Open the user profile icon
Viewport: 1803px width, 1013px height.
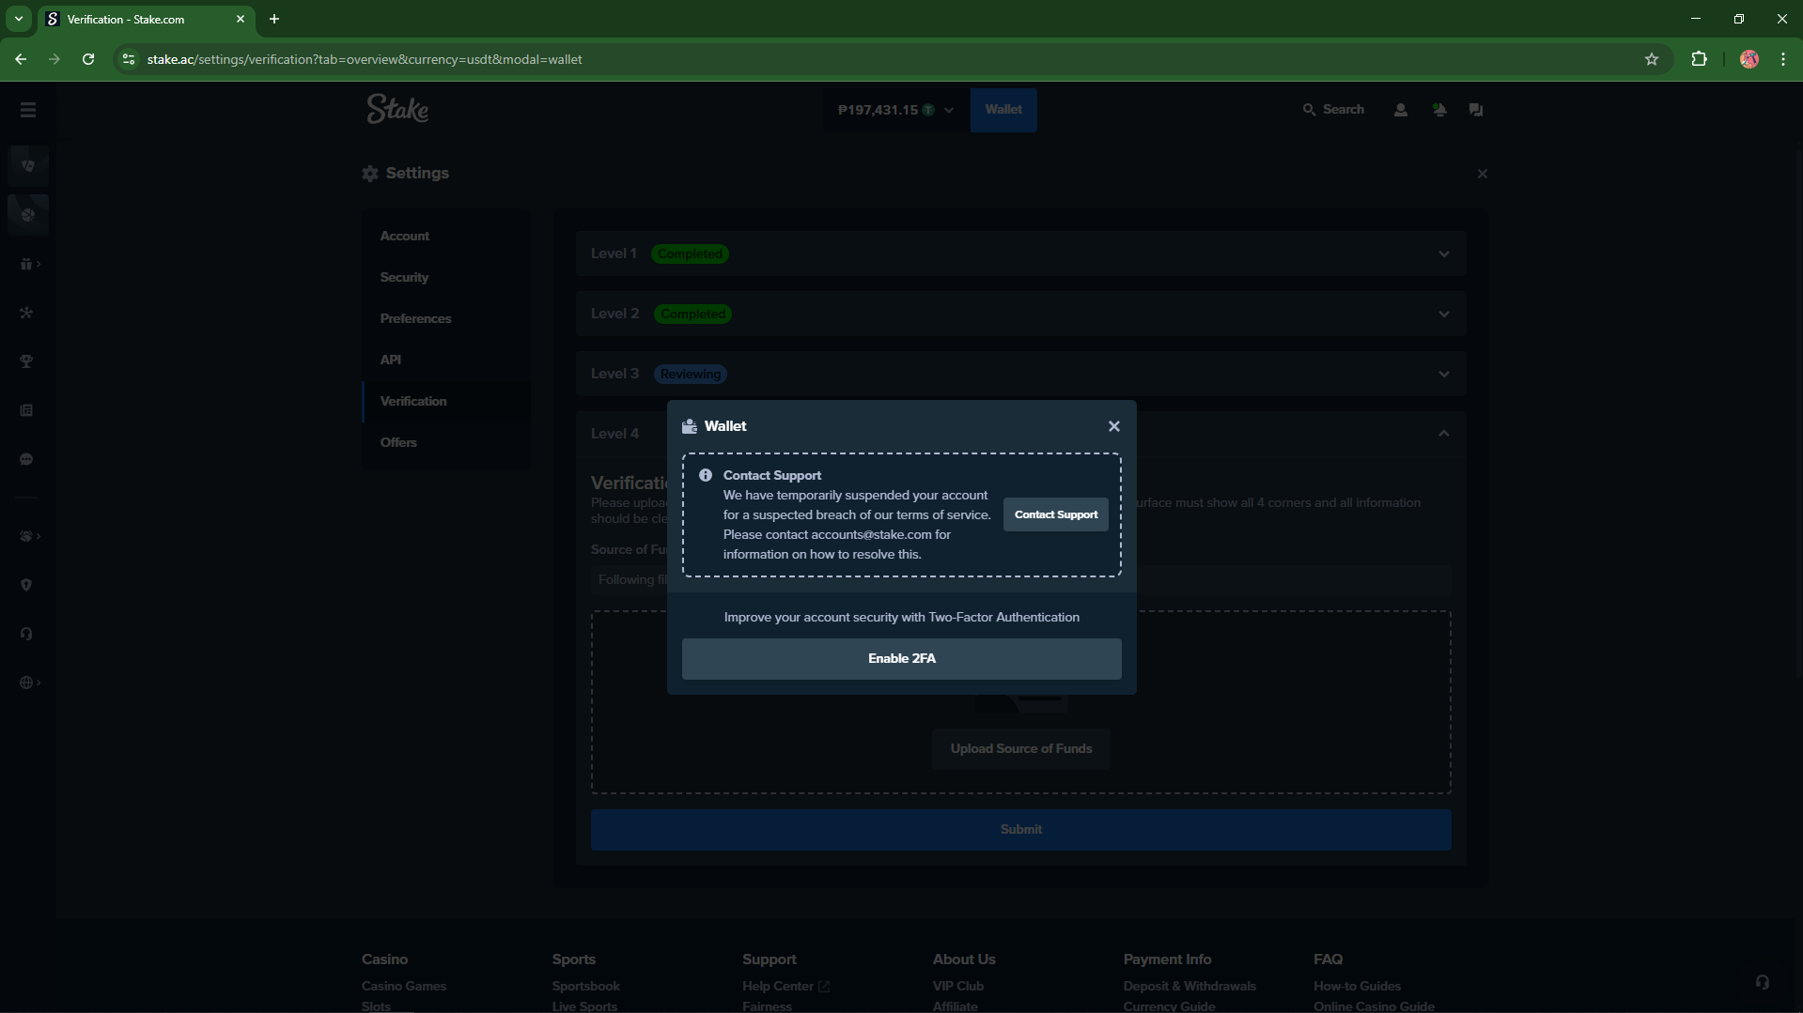click(1400, 110)
